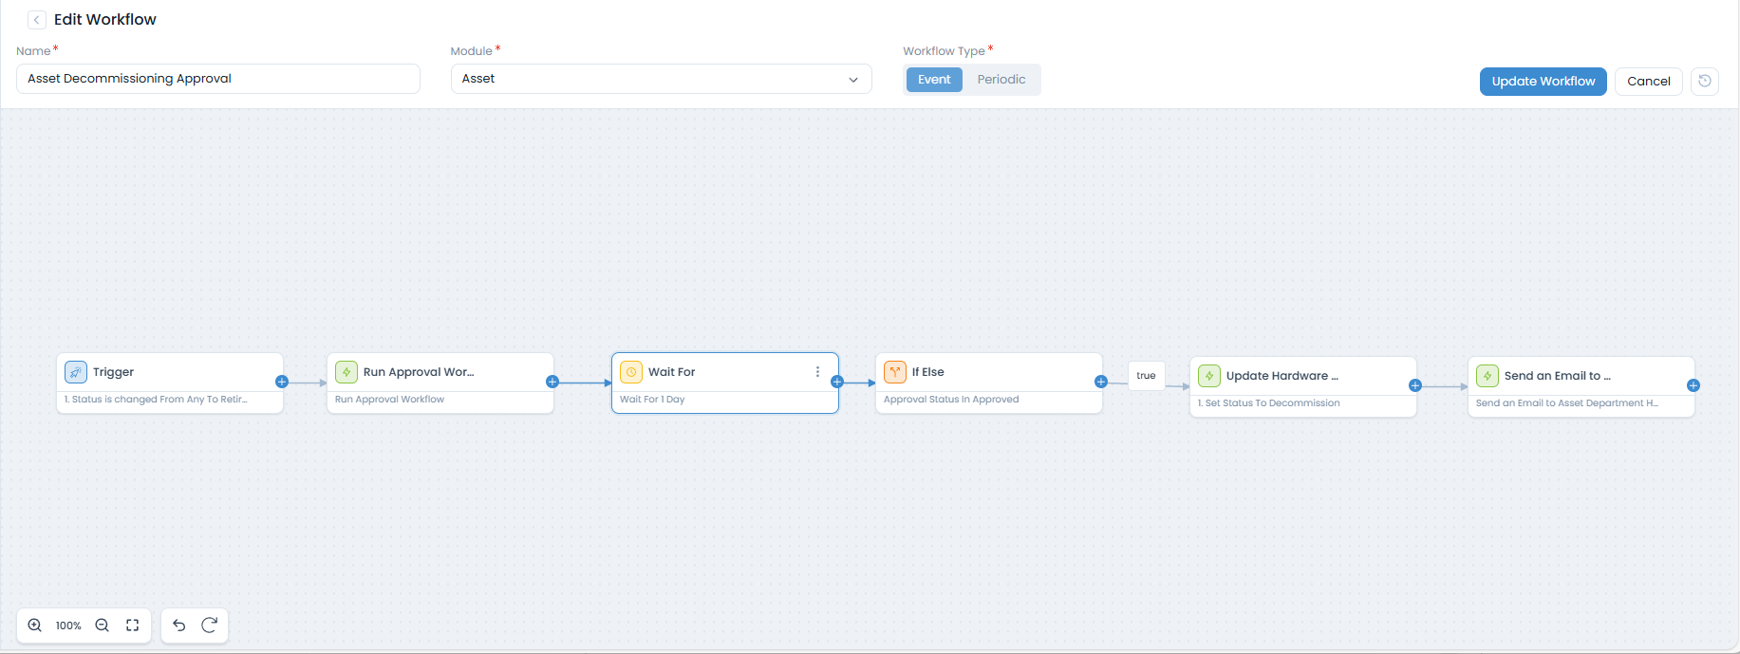
Task: Click the true branch label
Action: [1146, 376]
